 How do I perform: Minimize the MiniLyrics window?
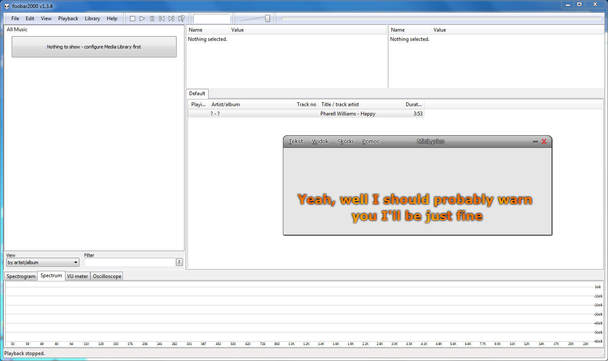[x=535, y=142]
